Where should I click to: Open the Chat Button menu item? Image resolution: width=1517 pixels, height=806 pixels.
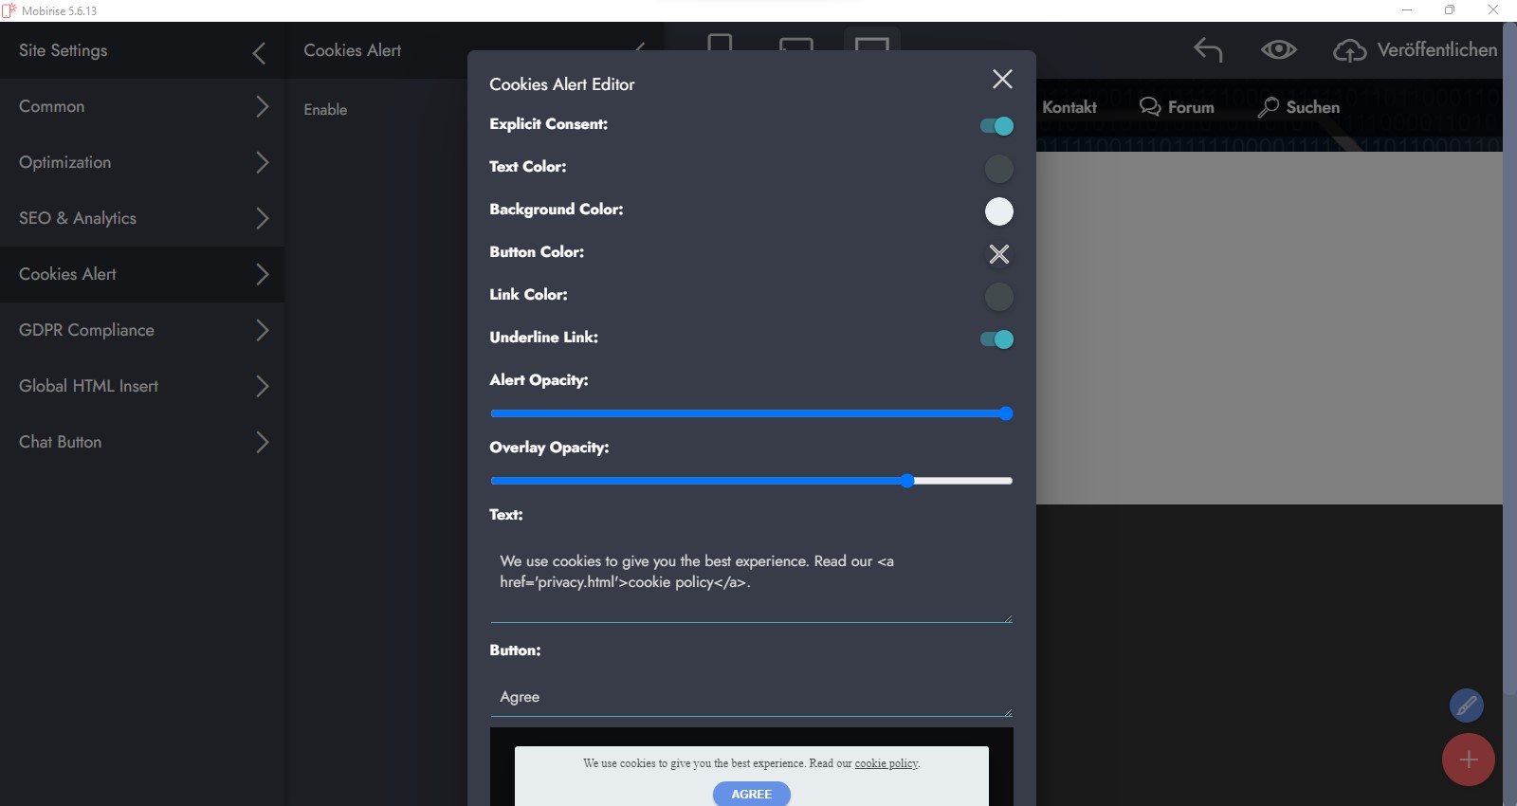point(61,442)
